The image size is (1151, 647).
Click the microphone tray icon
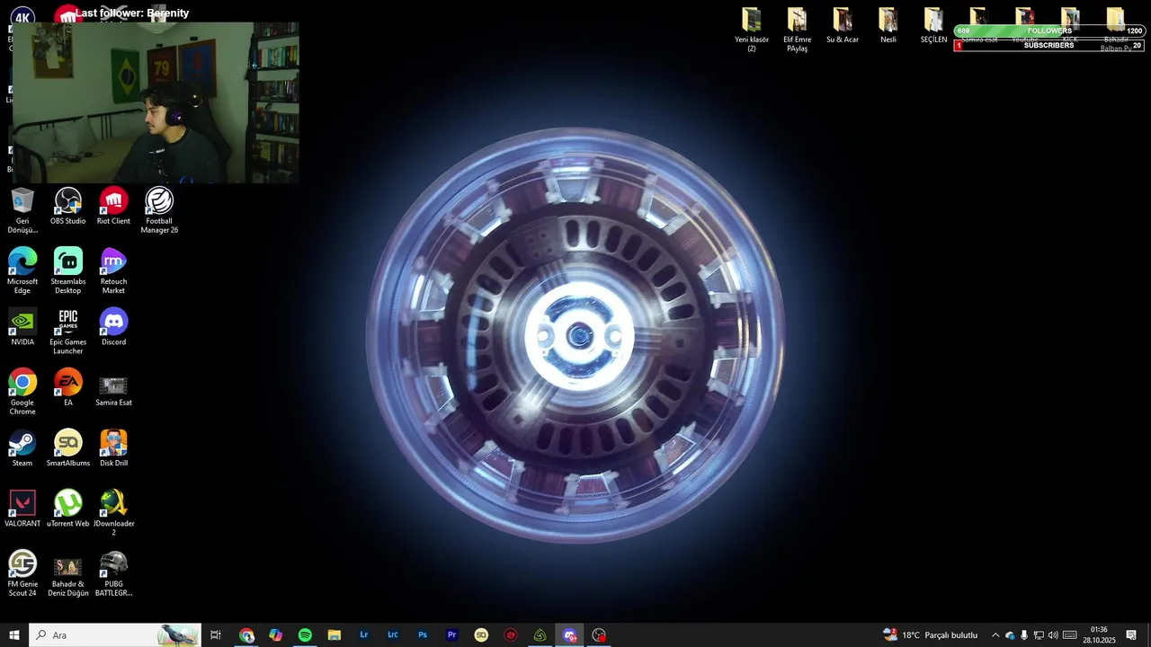[1024, 635]
